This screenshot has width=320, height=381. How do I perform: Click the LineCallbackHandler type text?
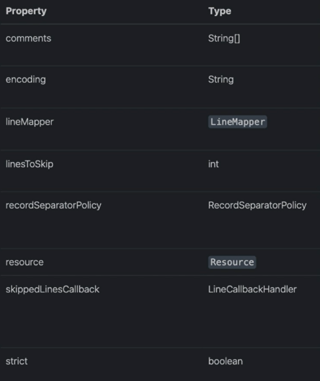click(252, 289)
